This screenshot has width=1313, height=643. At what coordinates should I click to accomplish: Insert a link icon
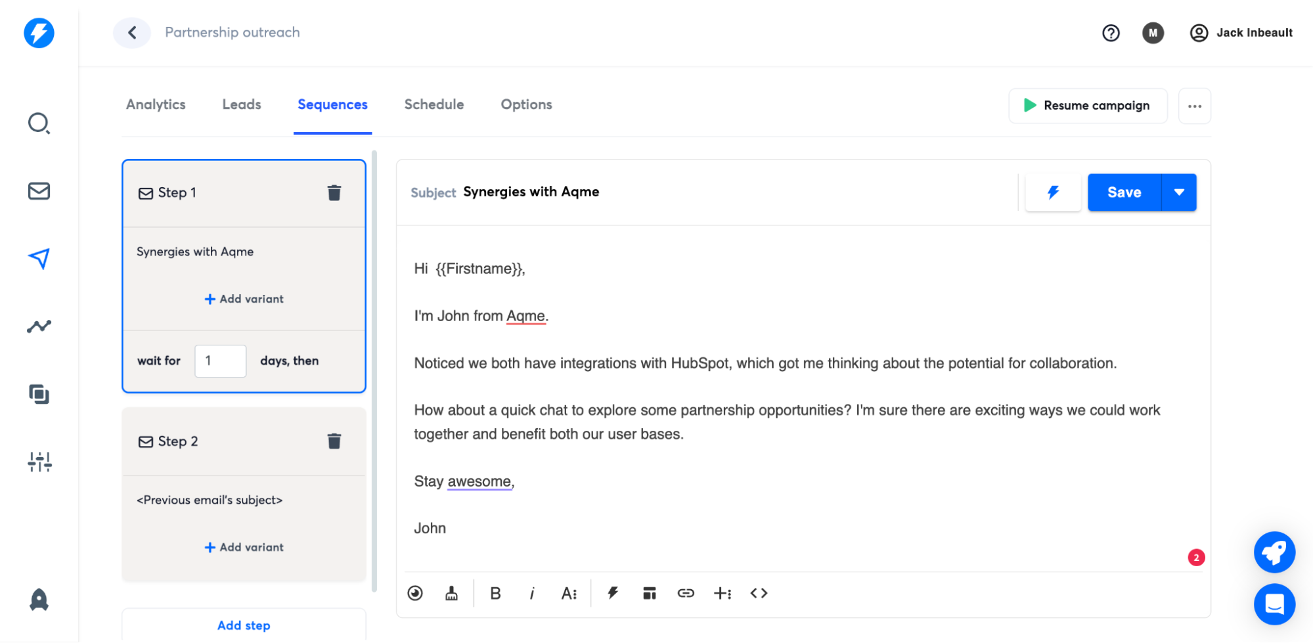686,593
